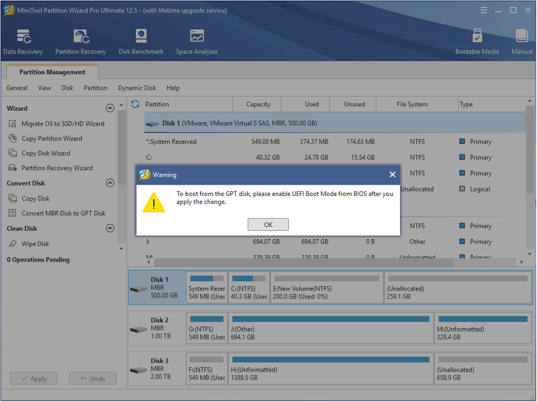Viewport: 537px width, 402px height.
Task: Close the Warning dialog with the X
Action: click(393, 174)
